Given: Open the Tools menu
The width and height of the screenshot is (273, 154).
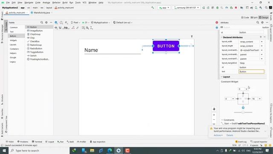Looking at the screenshot, I should [x=78, y=3].
